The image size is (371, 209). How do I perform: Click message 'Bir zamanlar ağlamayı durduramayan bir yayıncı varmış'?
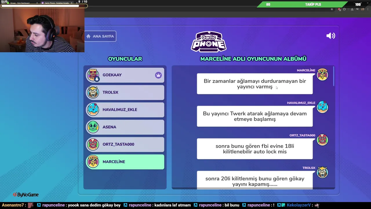tap(255, 84)
